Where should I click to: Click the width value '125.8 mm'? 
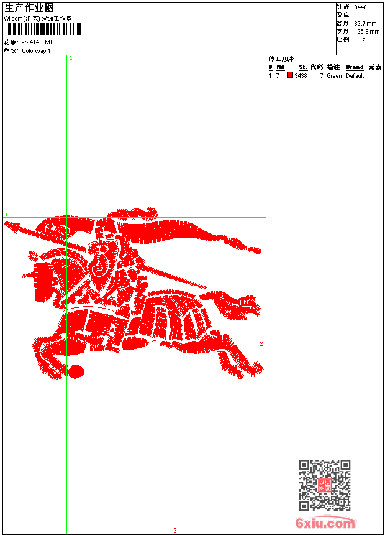[x=367, y=32]
